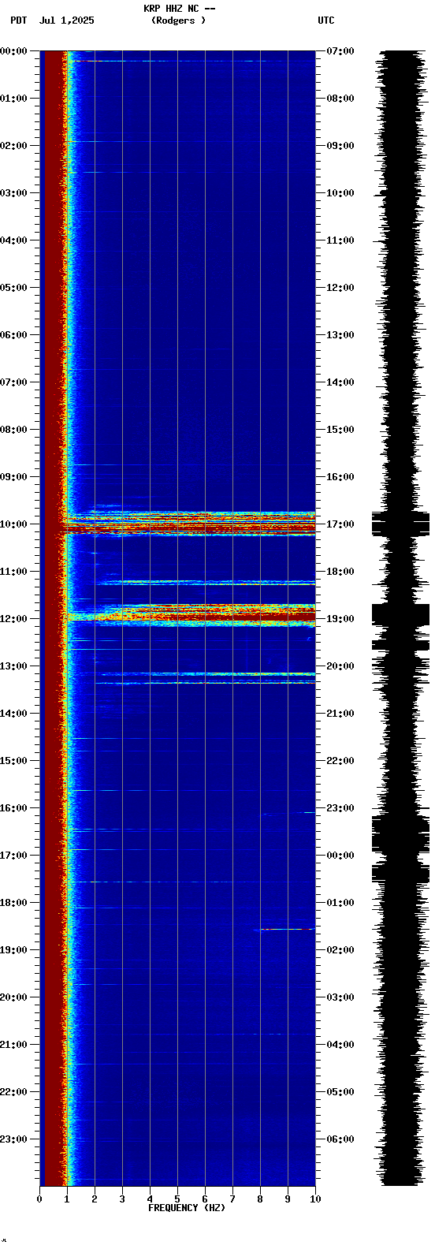Click the PDT '03:00' time label
Image resolution: width=435 pixels, height=1249 pixels.
pos(14,193)
